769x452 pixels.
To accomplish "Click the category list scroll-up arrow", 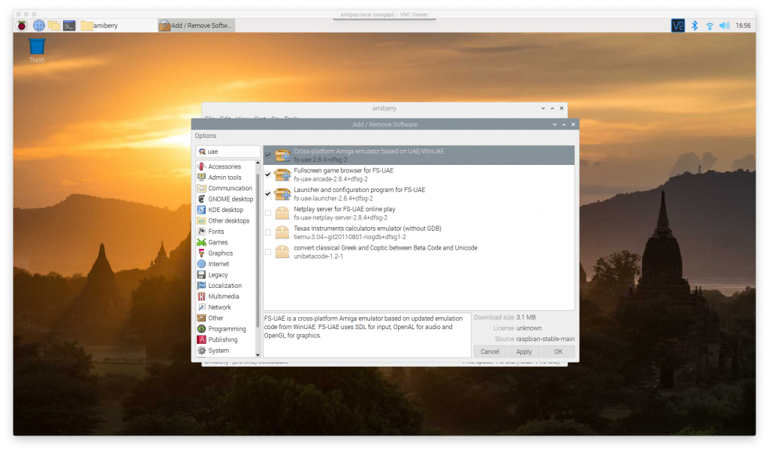I will pos(258,163).
